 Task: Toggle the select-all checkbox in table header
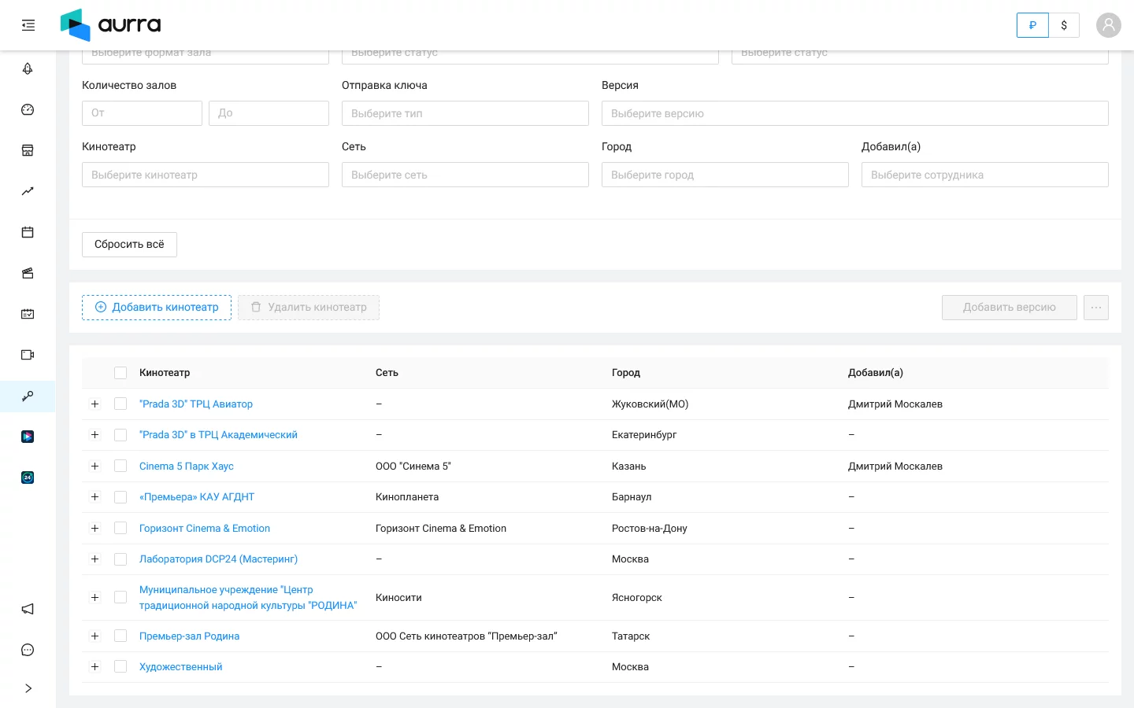coord(120,373)
